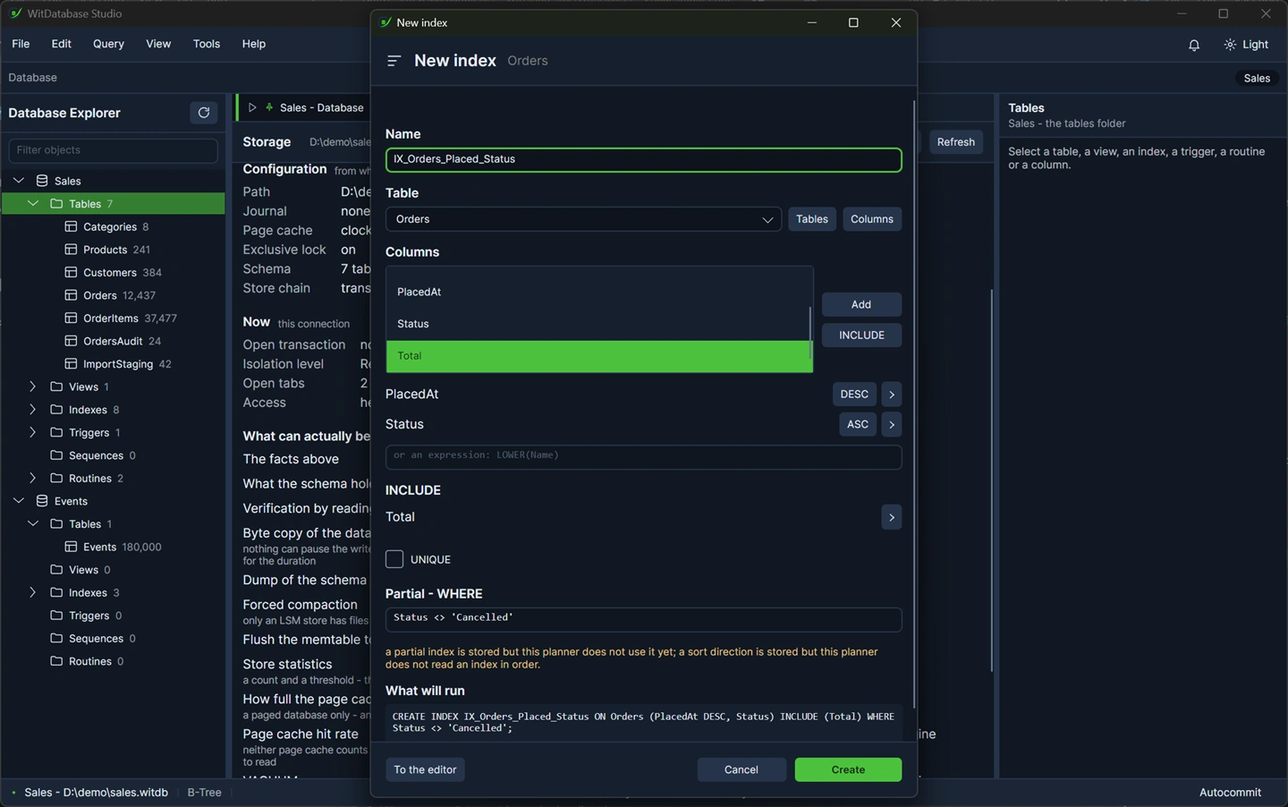Click the OrderItems table icon
1288x807 pixels.
(x=71, y=318)
